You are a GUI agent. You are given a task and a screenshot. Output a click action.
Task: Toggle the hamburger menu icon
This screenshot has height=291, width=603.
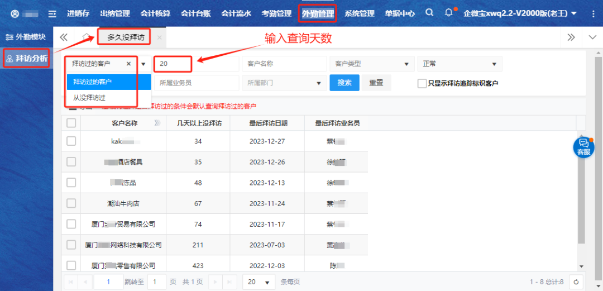point(52,13)
